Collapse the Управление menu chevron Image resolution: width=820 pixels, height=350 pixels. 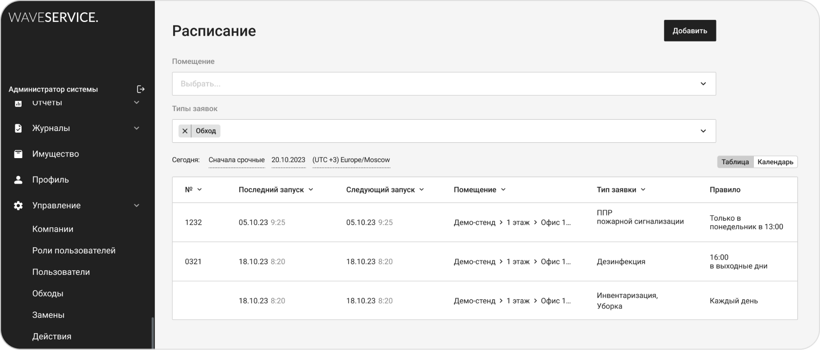(x=137, y=206)
